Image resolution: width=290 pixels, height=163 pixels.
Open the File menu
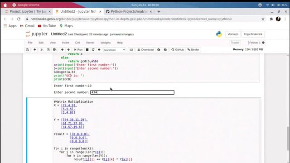click(30, 43)
